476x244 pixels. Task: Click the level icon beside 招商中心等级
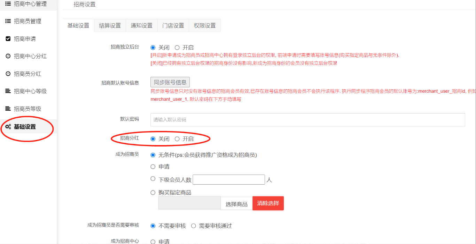click(8, 91)
